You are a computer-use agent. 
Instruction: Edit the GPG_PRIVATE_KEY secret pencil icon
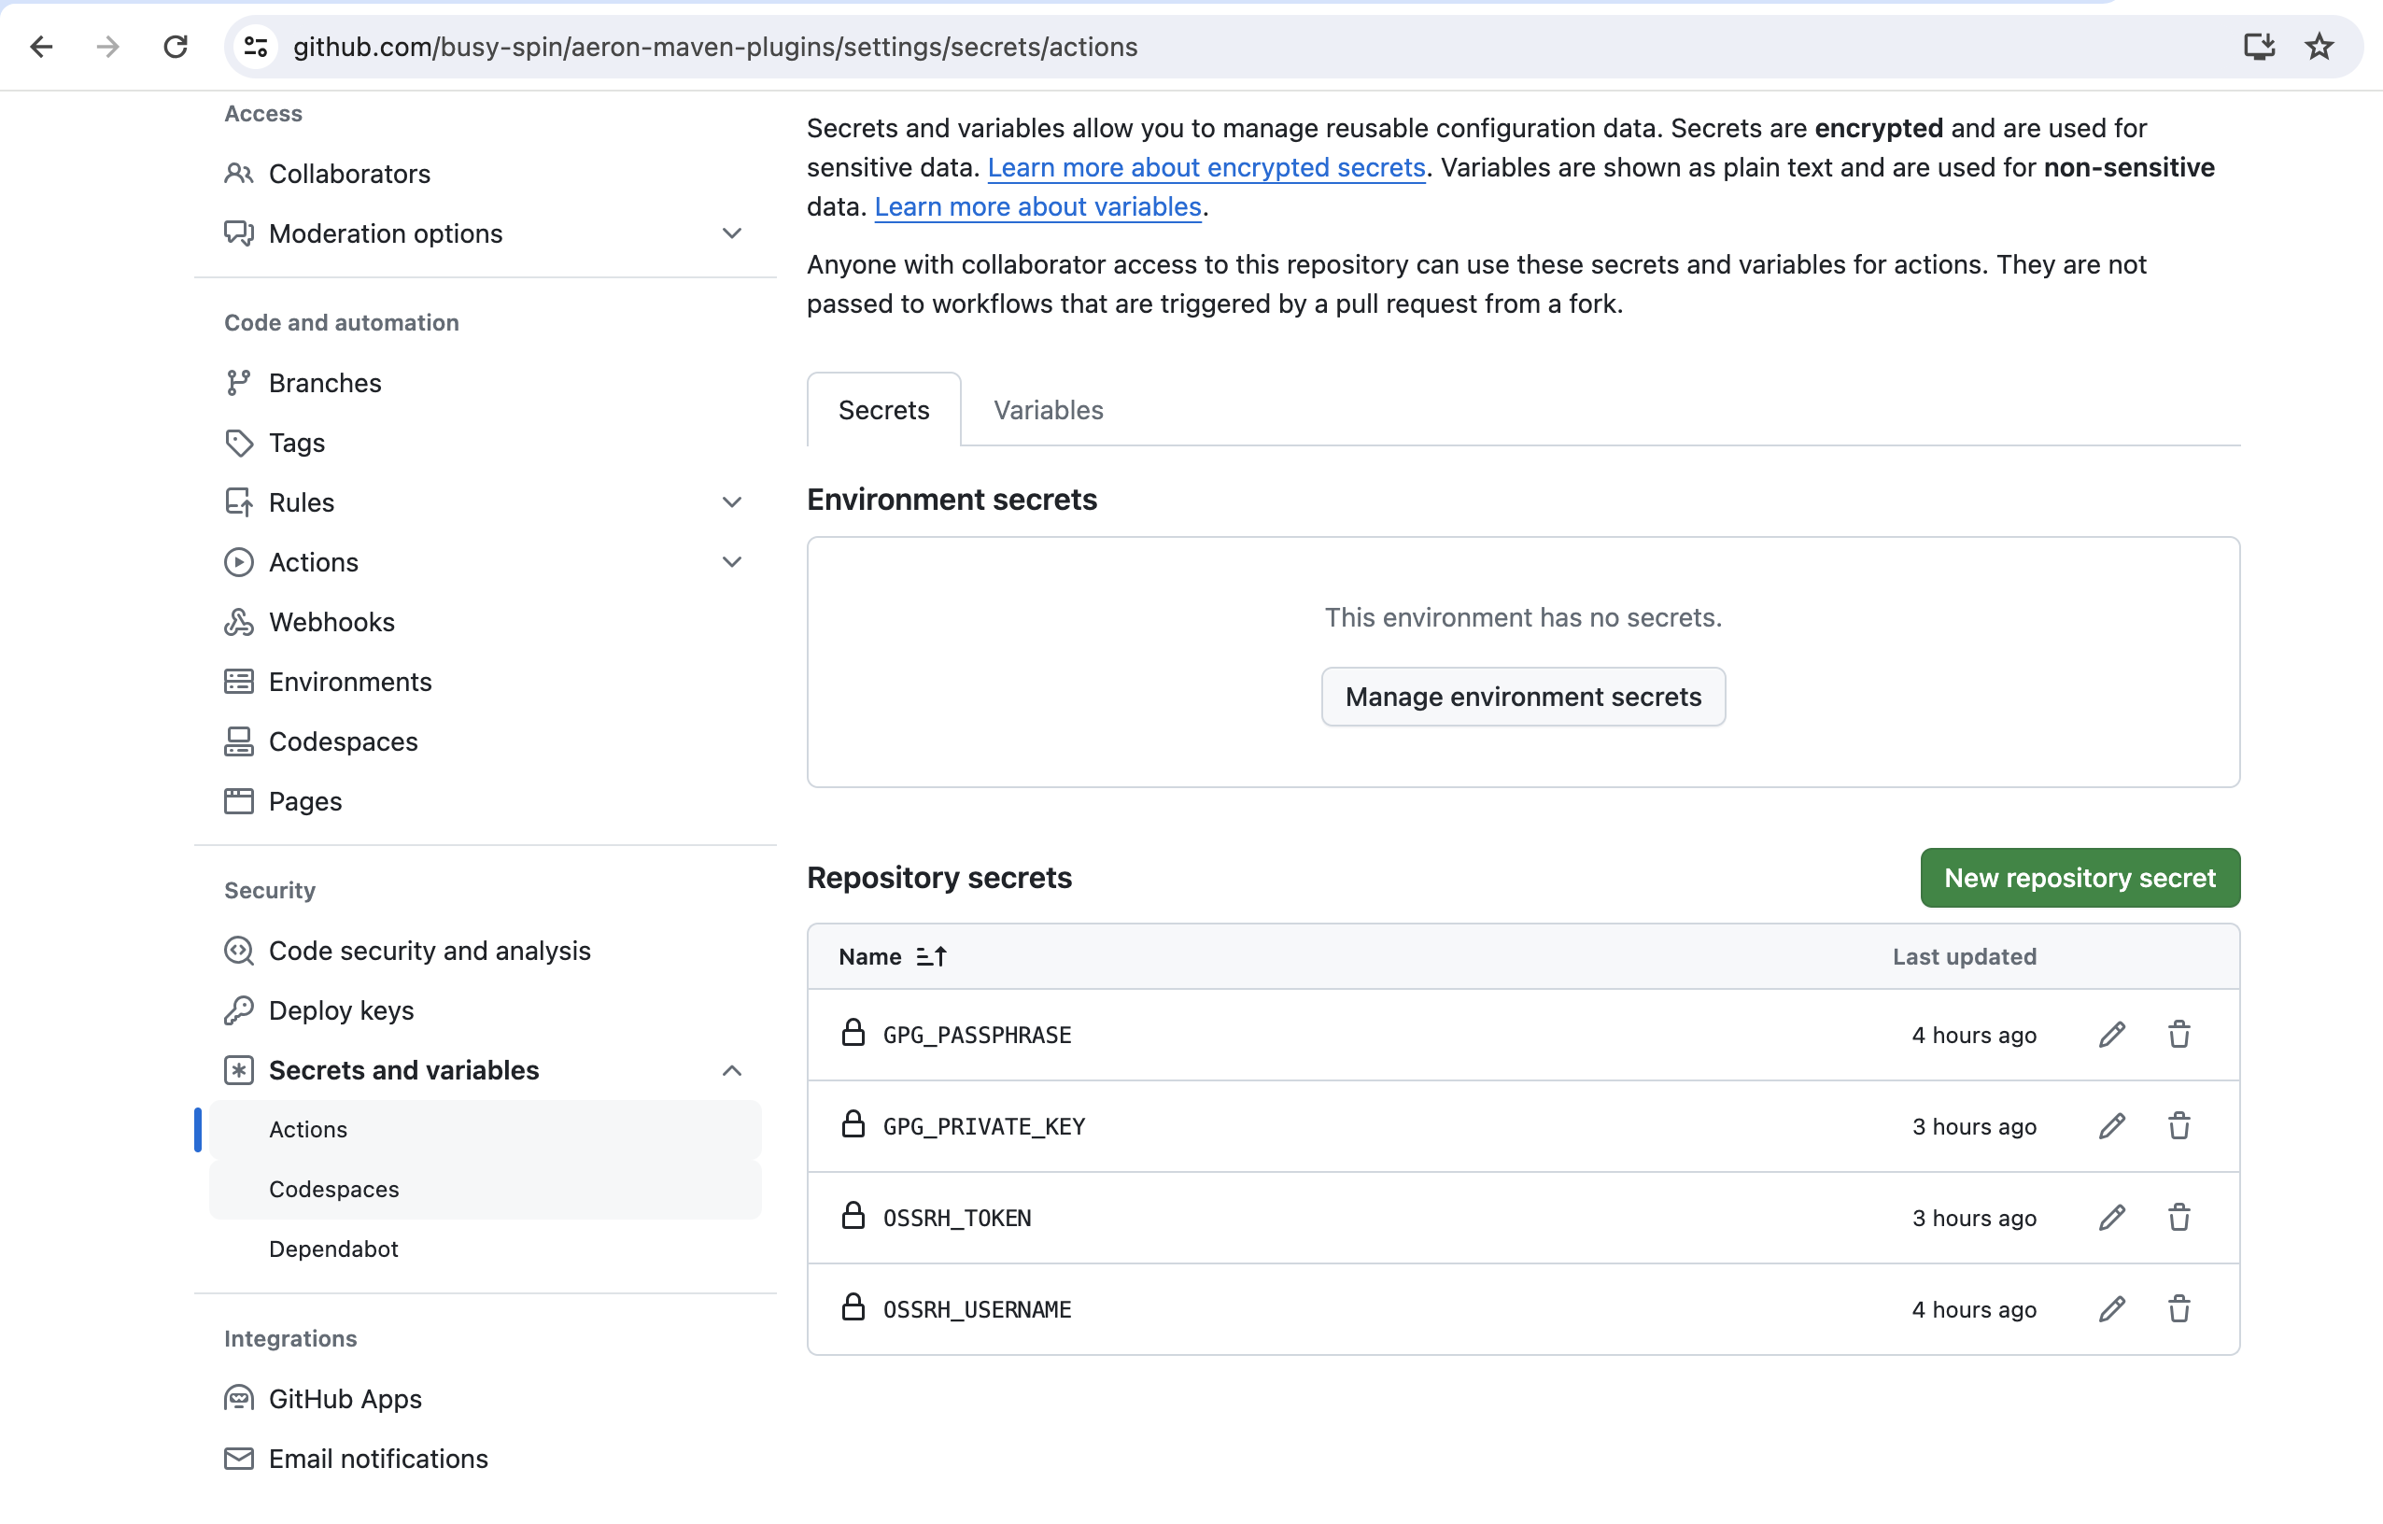2112,1126
